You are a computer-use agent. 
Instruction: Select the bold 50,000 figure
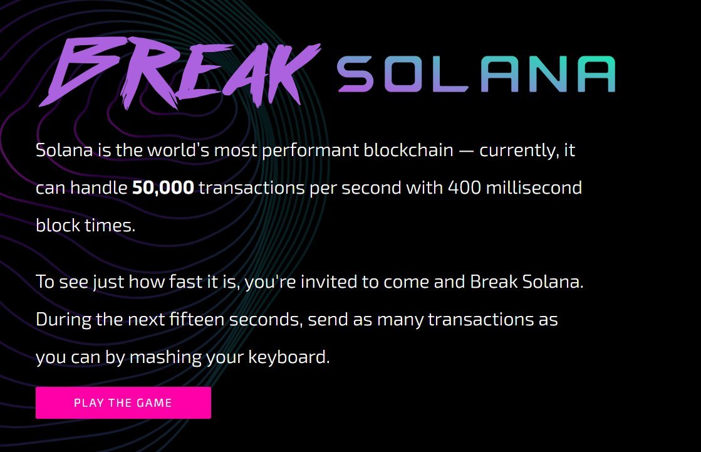[x=163, y=187]
